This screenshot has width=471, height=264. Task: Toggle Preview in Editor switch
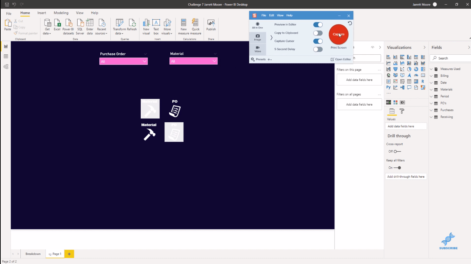318,25
